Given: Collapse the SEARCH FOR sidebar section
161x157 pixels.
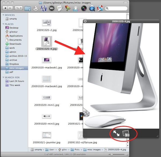Looking at the screenshot, I should [x=3, y=77].
